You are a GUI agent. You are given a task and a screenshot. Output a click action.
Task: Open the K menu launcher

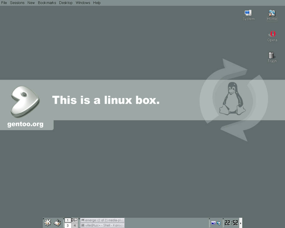pyautogui.click(x=48, y=223)
